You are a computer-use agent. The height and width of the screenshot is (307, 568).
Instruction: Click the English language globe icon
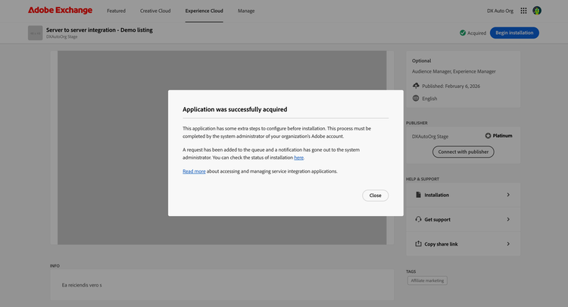click(x=416, y=99)
